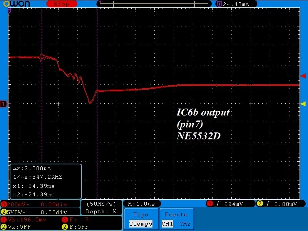Select CH1 as cursor source

[x=167, y=224]
